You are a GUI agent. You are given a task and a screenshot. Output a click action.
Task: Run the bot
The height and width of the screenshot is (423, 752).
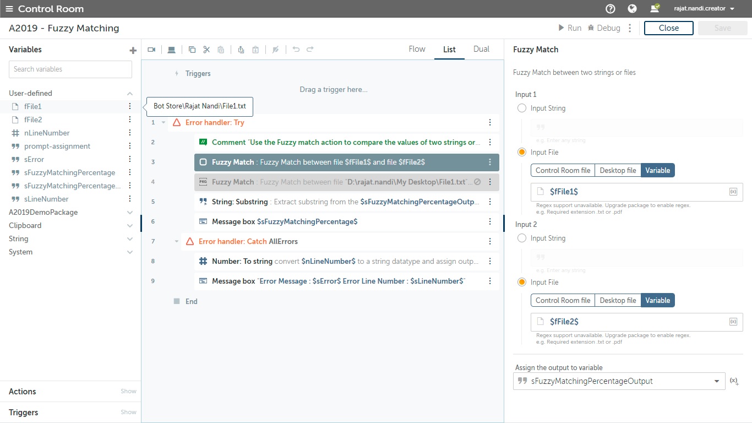tap(570, 28)
